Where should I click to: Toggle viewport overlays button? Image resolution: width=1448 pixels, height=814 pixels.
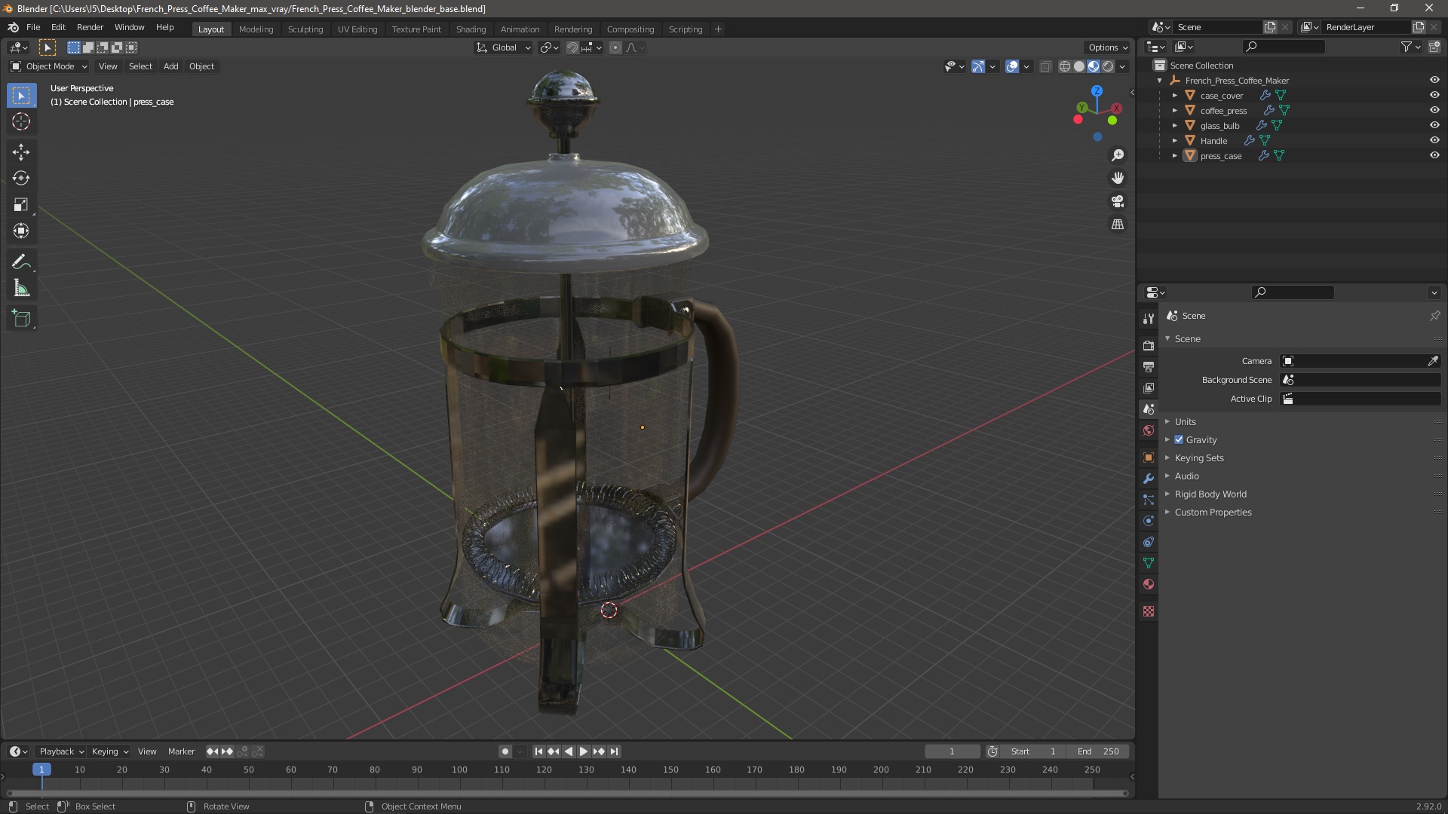[x=1012, y=66]
